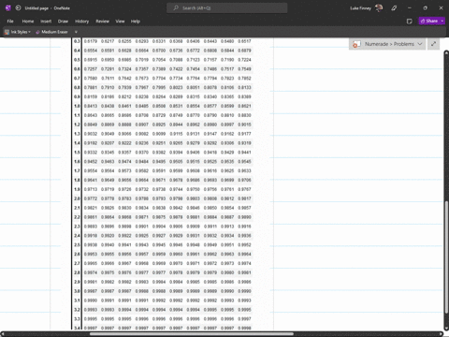Switch to the Insert tab
This screenshot has height=337, width=449.
pos(46,22)
